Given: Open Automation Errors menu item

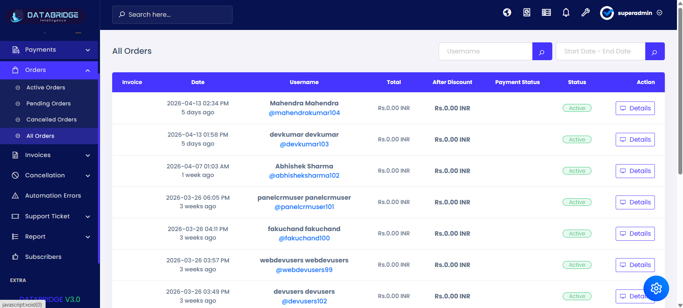Looking at the screenshot, I should pyautogui.click(x=49, y=196).
